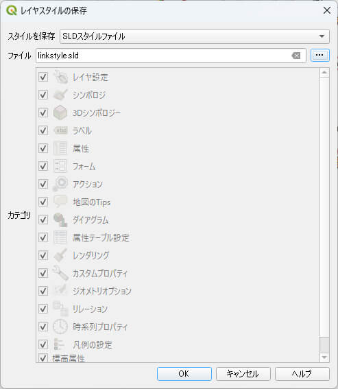Select the 時系列プロパティ clock icon
The height and width of the screenshot is (389, 338).
click(60, 327)
